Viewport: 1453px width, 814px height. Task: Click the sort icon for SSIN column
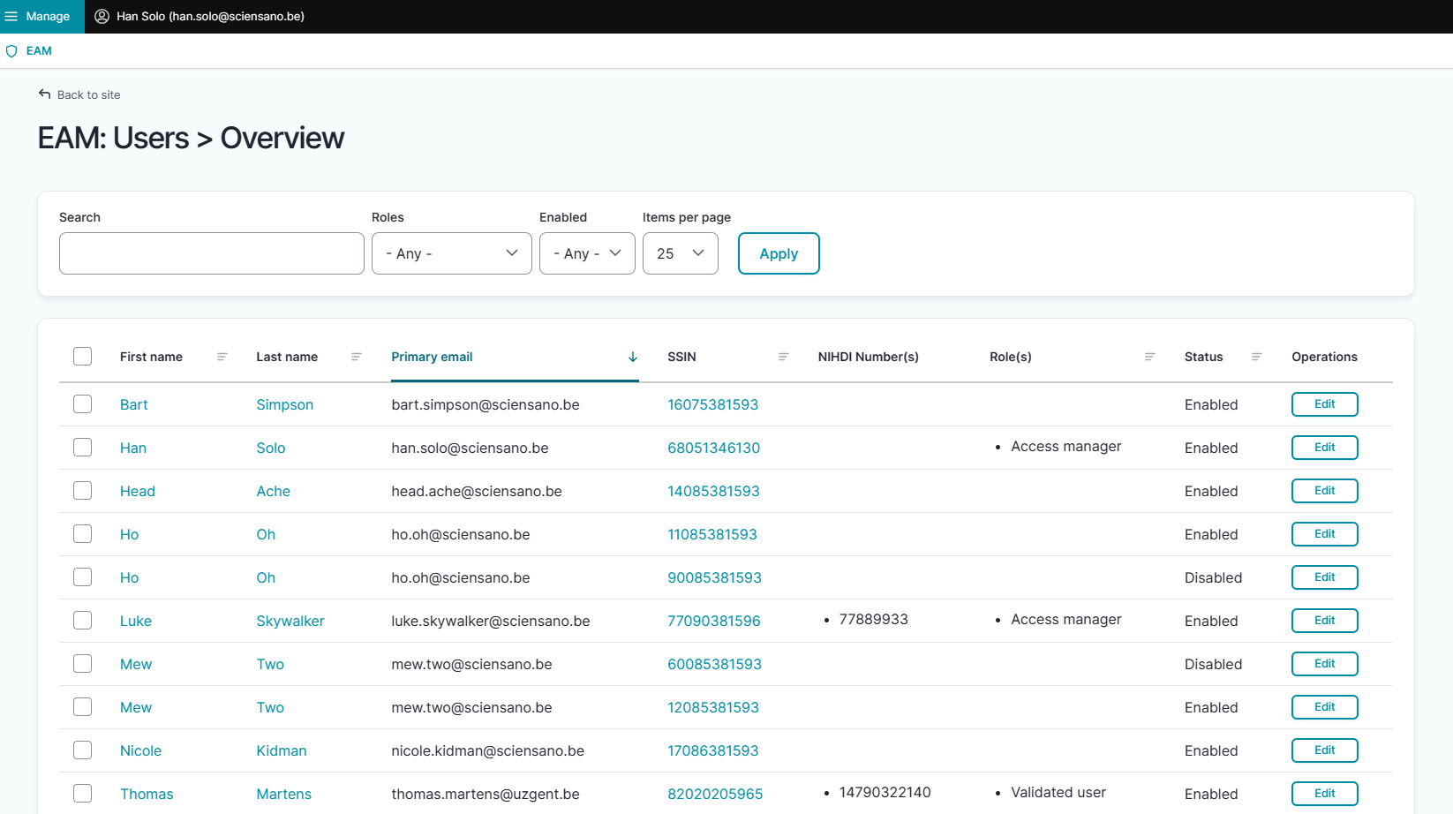click(783, 357)
